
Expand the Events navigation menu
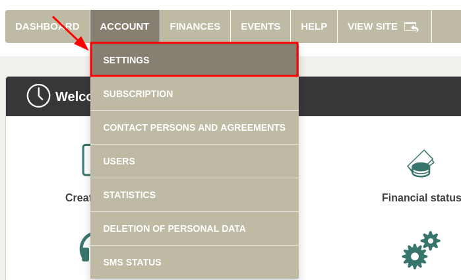click(x=261, y=26)
